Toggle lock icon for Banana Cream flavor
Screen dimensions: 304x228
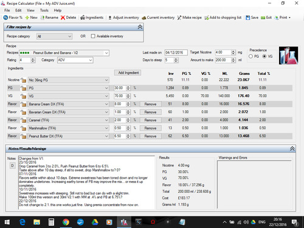23,104
